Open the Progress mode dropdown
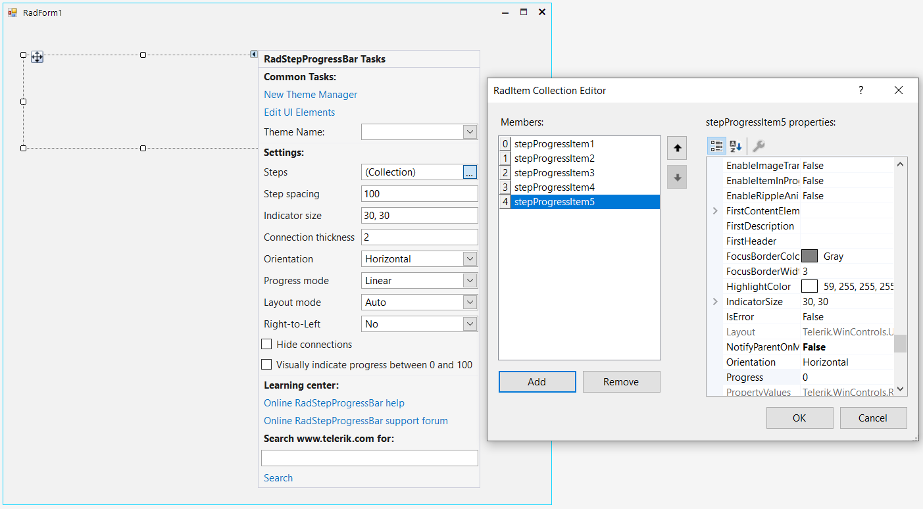 point(470,280)
